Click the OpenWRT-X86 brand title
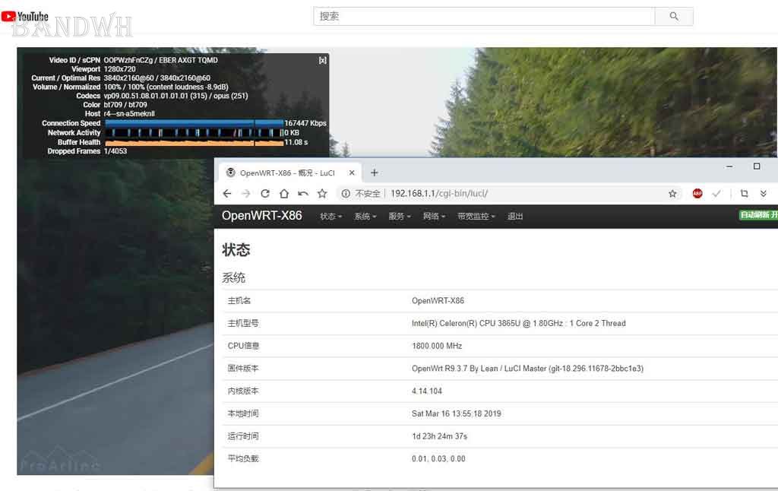 tap(261, 216)
